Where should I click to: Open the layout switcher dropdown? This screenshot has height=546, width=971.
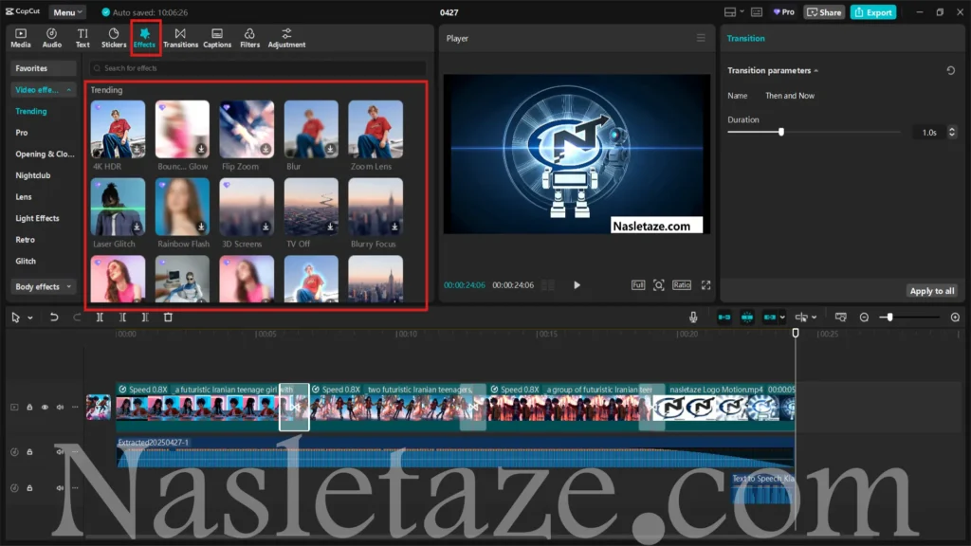point(734,12)
